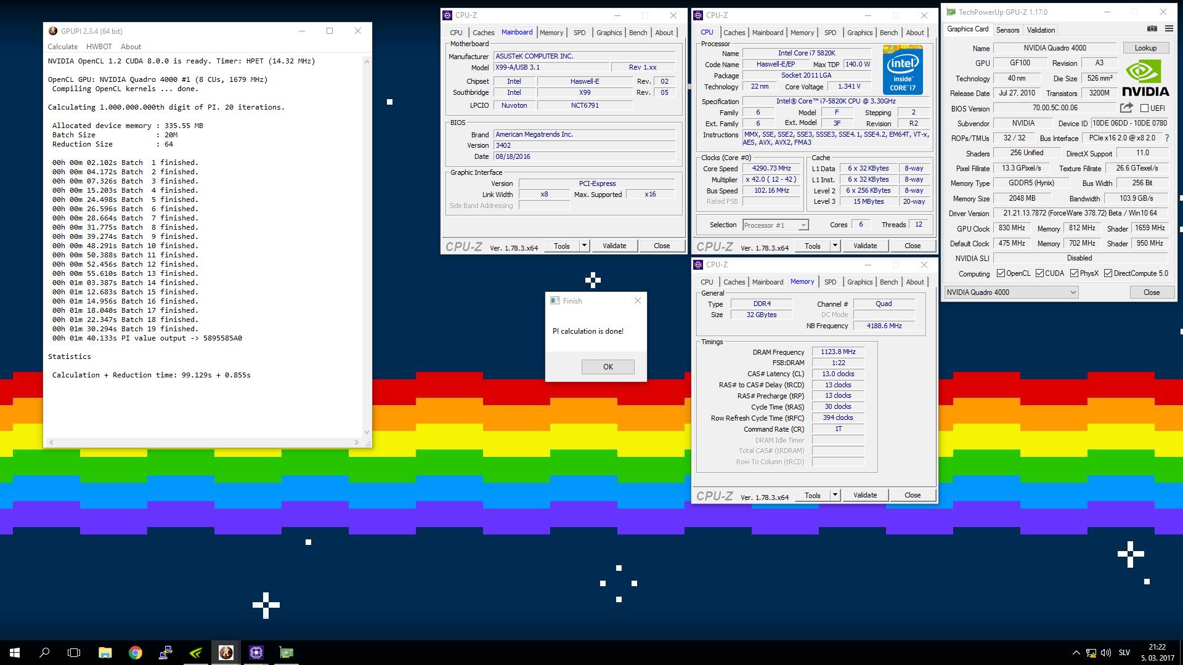Image resolution: width=1183 pixels, height=665 pixels.
Task: Open SPD tab in CPU-Z Memory window
Action: (x=831, y=282)
